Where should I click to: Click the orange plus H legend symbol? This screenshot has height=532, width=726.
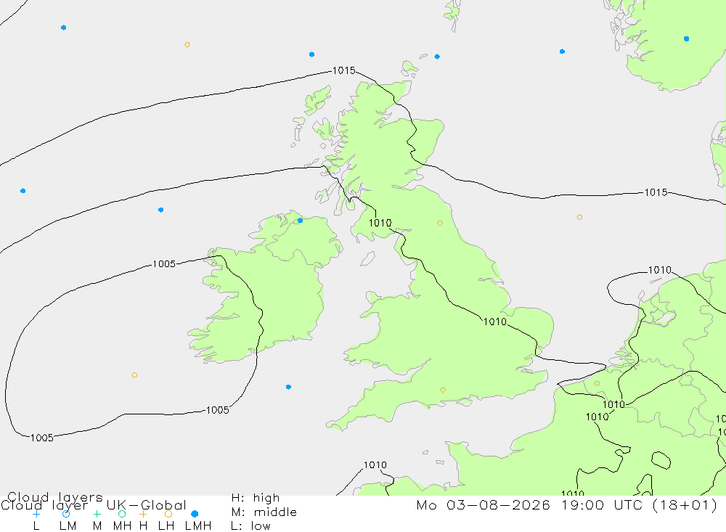[x=143, y=514]
